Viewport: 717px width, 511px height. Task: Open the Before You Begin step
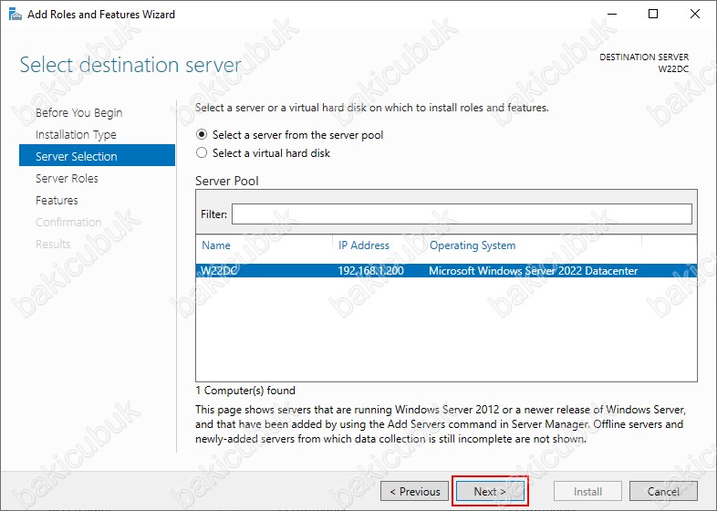tap(78, 113)
